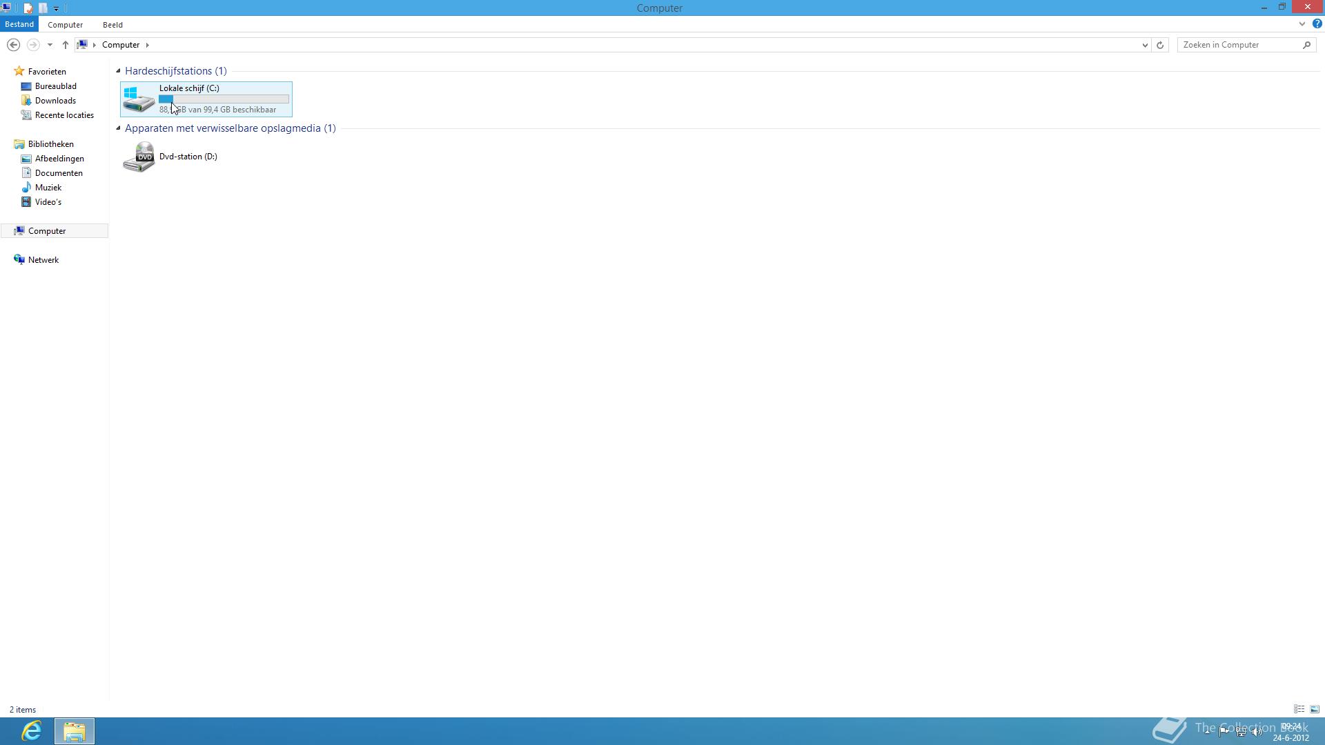Open Internet Explorer from taskbar

pos(31,731)
